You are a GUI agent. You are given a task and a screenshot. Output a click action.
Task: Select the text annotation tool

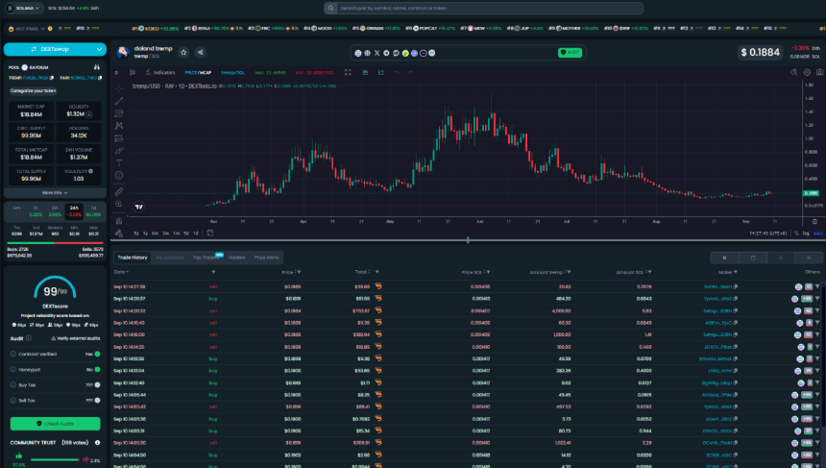119,162
